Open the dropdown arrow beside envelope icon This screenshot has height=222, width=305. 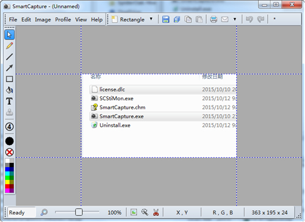tap(235, 20)
